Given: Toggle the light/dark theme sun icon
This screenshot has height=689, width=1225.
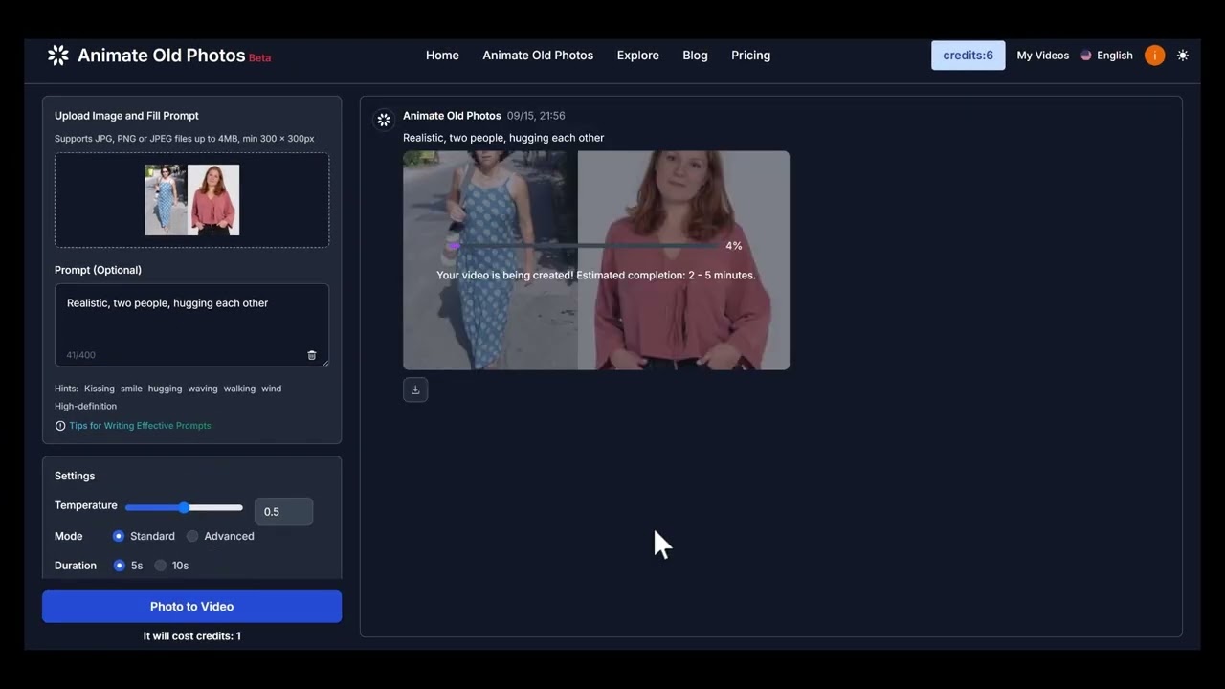Looking at the screenshot, I should tap(1183, 56).
